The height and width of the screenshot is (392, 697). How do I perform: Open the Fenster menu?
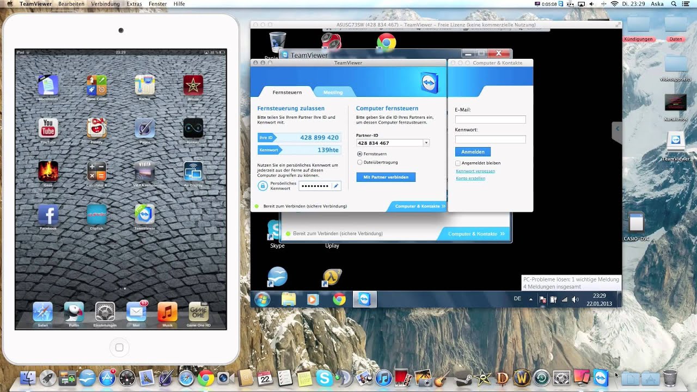[x=158, y=4]
